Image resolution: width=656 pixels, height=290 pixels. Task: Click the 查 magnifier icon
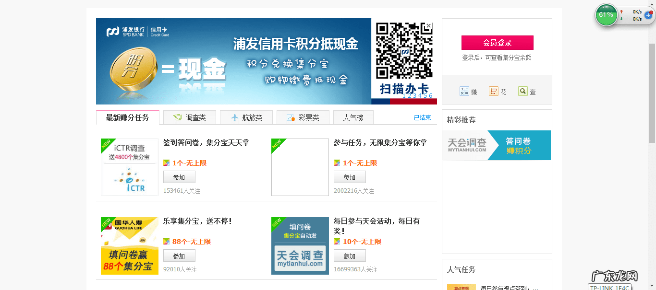522,91
